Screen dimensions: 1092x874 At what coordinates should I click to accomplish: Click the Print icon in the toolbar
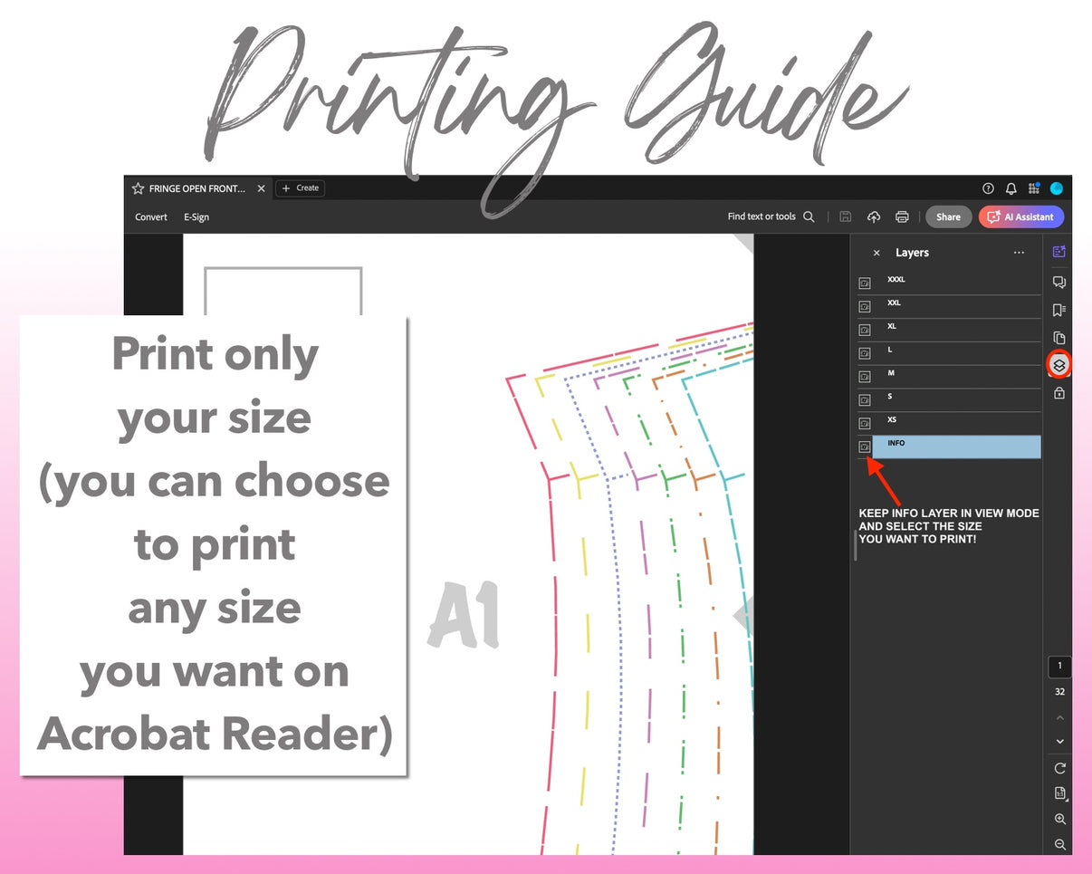902,216
